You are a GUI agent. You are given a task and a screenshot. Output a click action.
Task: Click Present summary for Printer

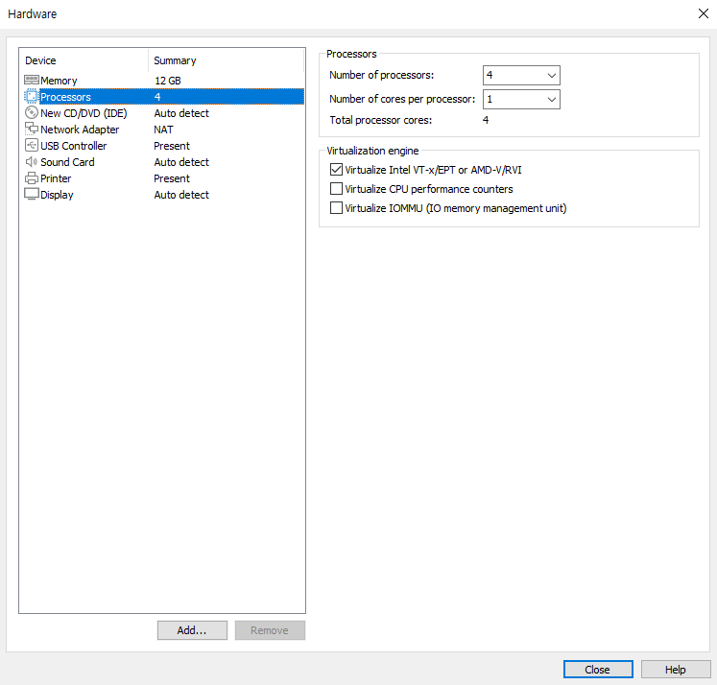coord(172,178)
